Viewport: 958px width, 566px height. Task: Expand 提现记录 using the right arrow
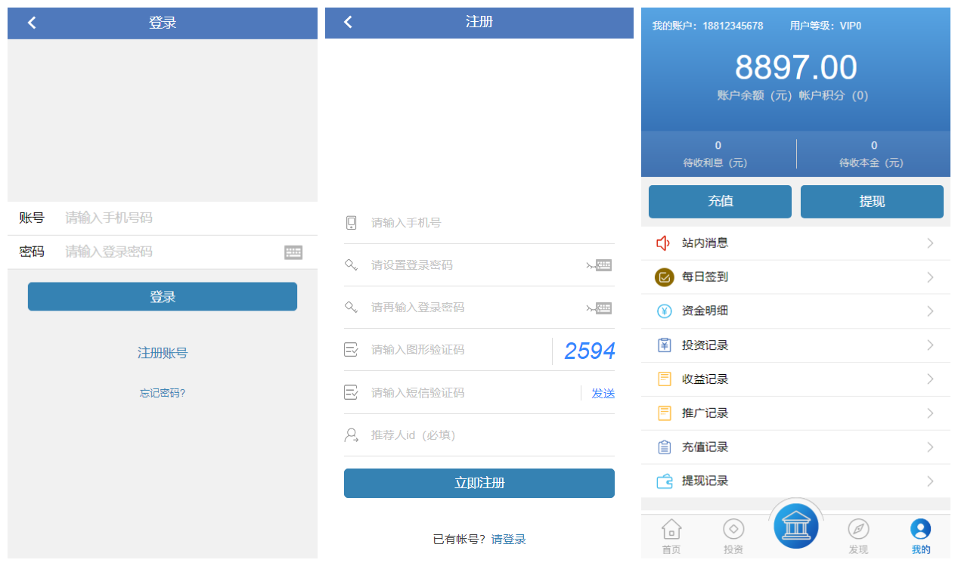tap(931, 481)
